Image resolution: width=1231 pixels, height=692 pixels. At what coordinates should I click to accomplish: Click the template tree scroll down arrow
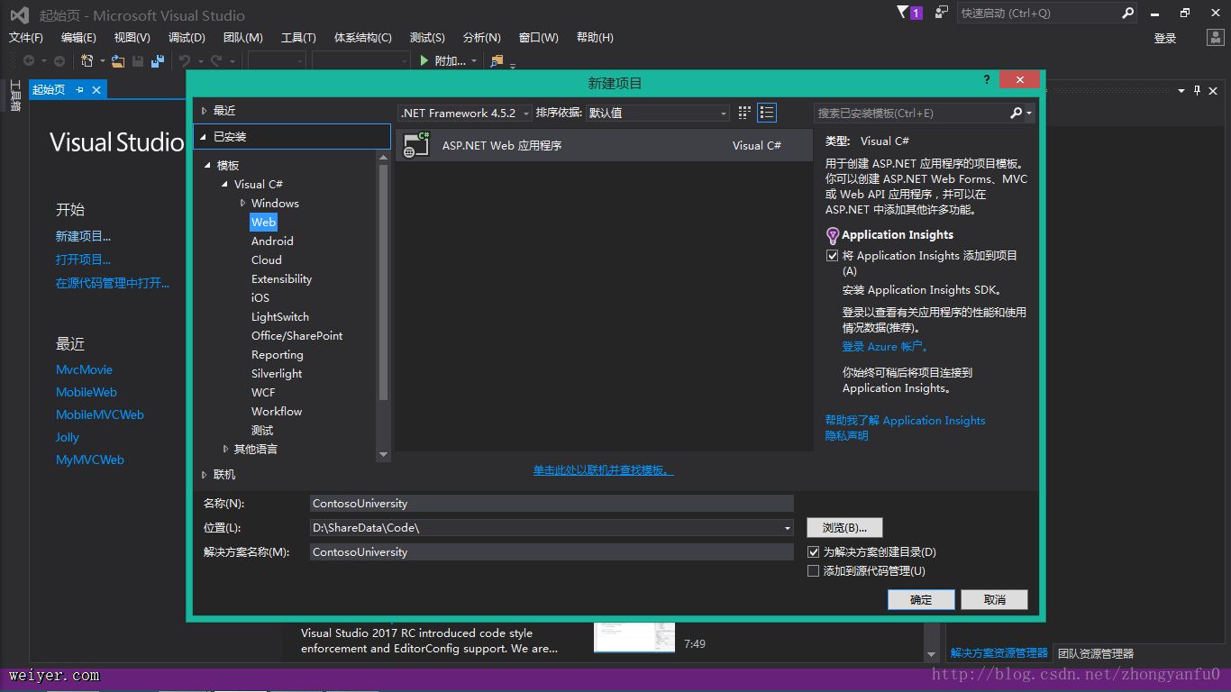[383, 455]
